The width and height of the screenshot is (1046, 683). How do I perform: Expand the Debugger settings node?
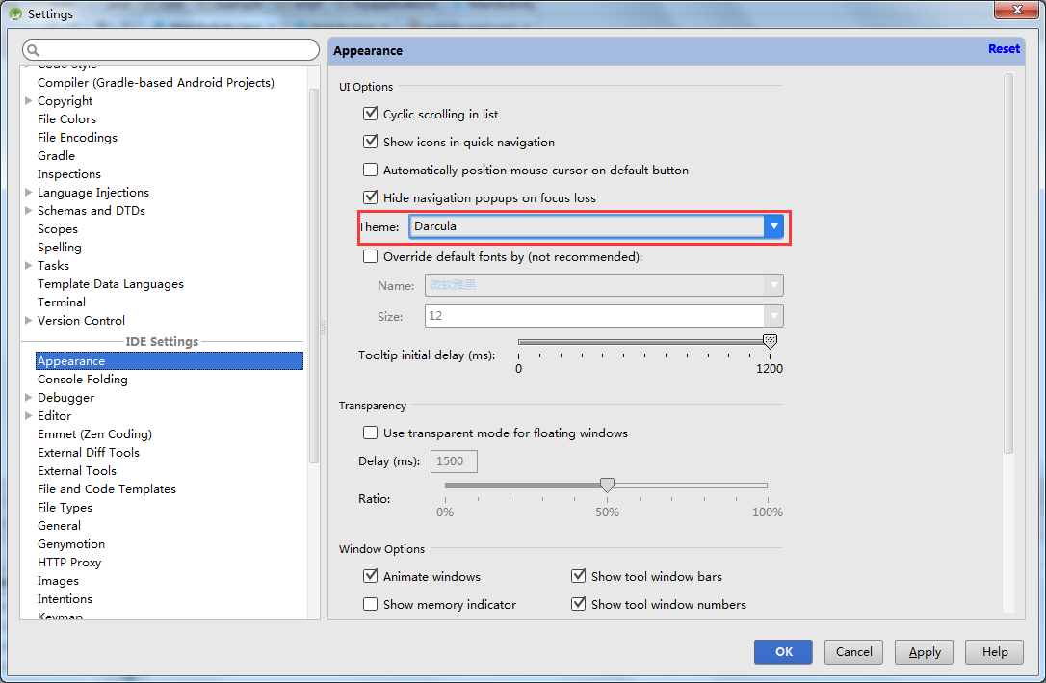(x=29, y=398)
